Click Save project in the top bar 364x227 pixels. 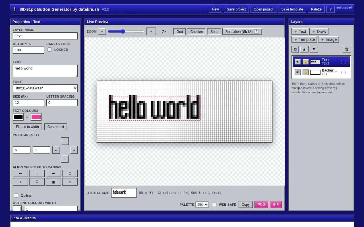pyautogui.click(x=236, y=9)
